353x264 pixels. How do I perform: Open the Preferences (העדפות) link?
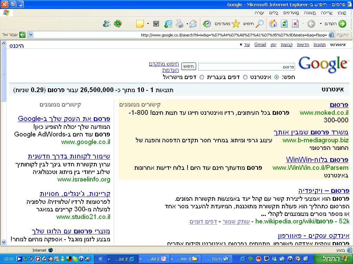point(170,70)
